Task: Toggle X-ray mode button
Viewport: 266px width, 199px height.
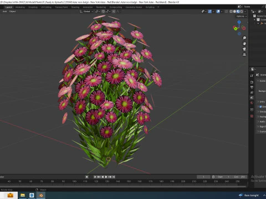Action: pyautogui.click(x=226, y=12)
